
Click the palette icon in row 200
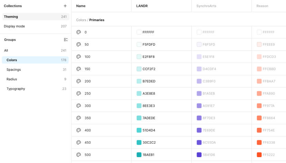[78, 81]
